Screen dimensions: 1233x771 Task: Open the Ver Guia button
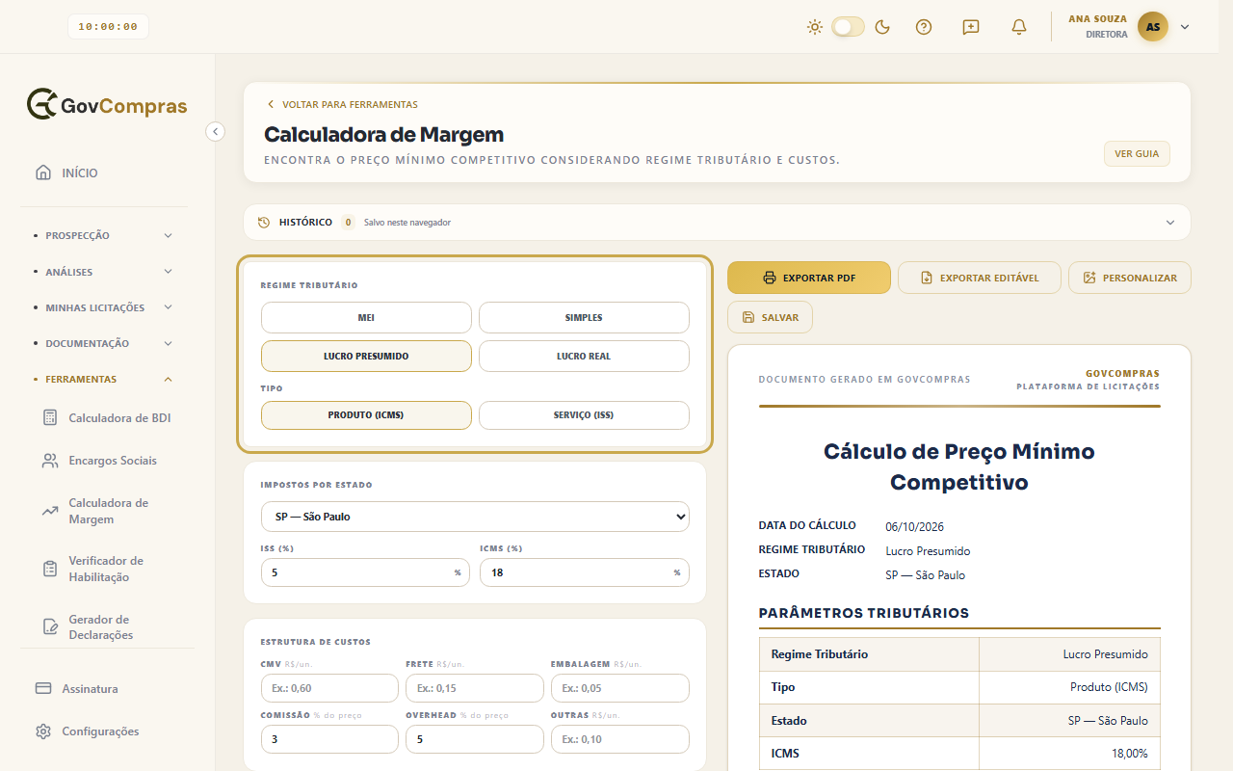(x=1137, y=154)
